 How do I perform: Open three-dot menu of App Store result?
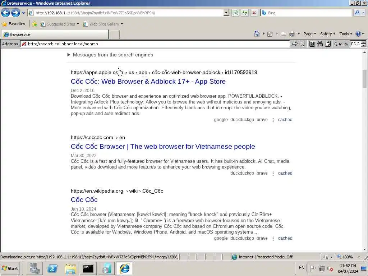click(x=273, y=120)
